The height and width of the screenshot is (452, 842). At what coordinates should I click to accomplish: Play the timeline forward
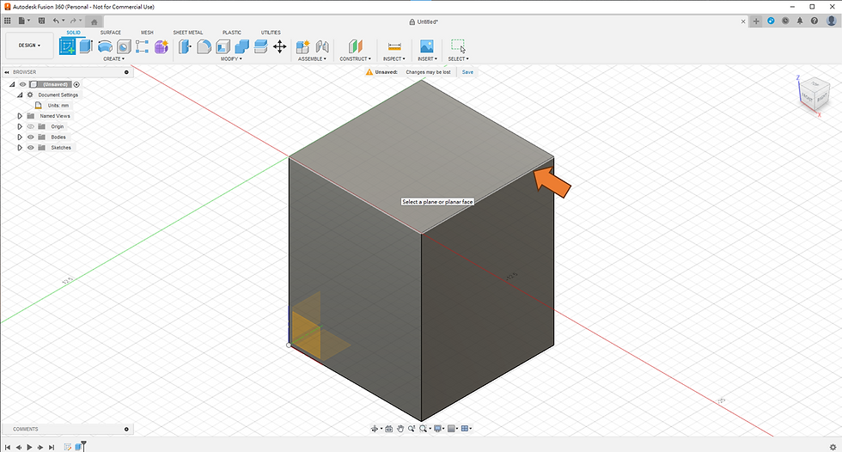pos(29,447)
